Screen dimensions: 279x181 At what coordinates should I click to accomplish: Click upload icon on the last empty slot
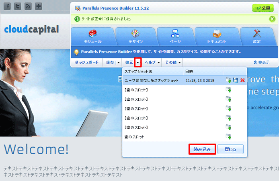tap(229, 137)
